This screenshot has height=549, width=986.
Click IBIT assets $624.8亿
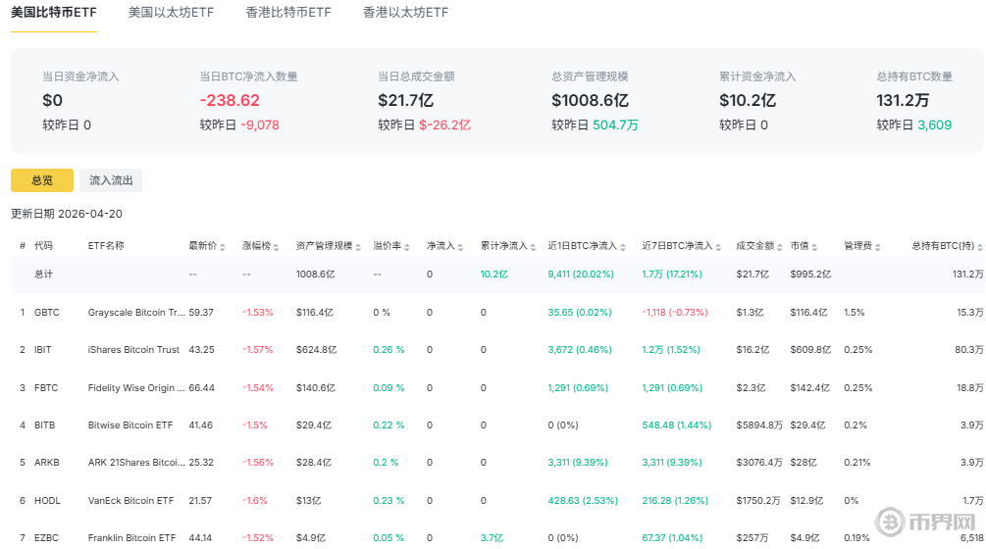coord(316,349)
